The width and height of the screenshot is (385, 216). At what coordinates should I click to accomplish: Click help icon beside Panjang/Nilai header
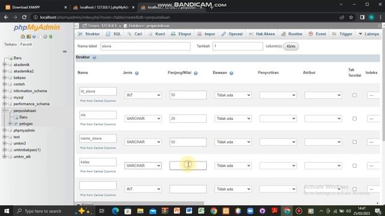(196, 73)
